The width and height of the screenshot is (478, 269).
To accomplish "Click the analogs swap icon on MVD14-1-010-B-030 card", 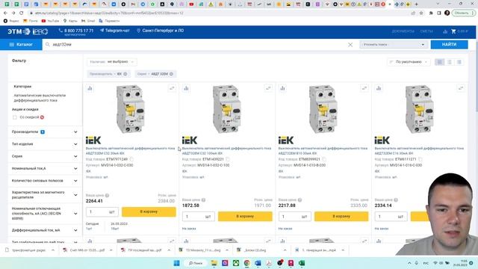I will coord(364,88).
